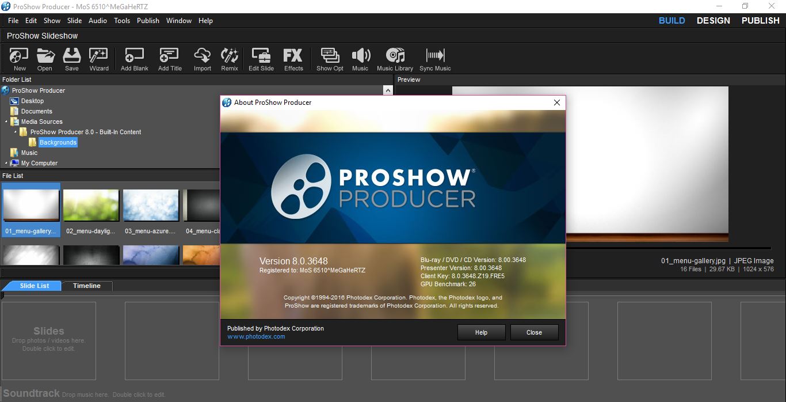The image size is (786, 402).
Task: Collapse ProShow Producer 8.0 Built-In Content node
Action: [16, 132]
